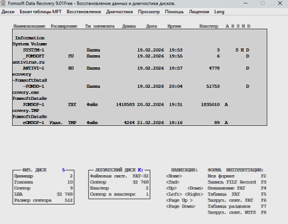The height and width of the screenshot is (224, 288).
Task: Open the Lang menu
Action: click(x=219, y=11)
